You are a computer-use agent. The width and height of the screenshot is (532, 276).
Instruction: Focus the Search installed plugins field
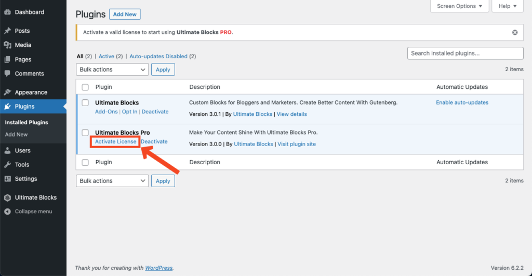465,54
